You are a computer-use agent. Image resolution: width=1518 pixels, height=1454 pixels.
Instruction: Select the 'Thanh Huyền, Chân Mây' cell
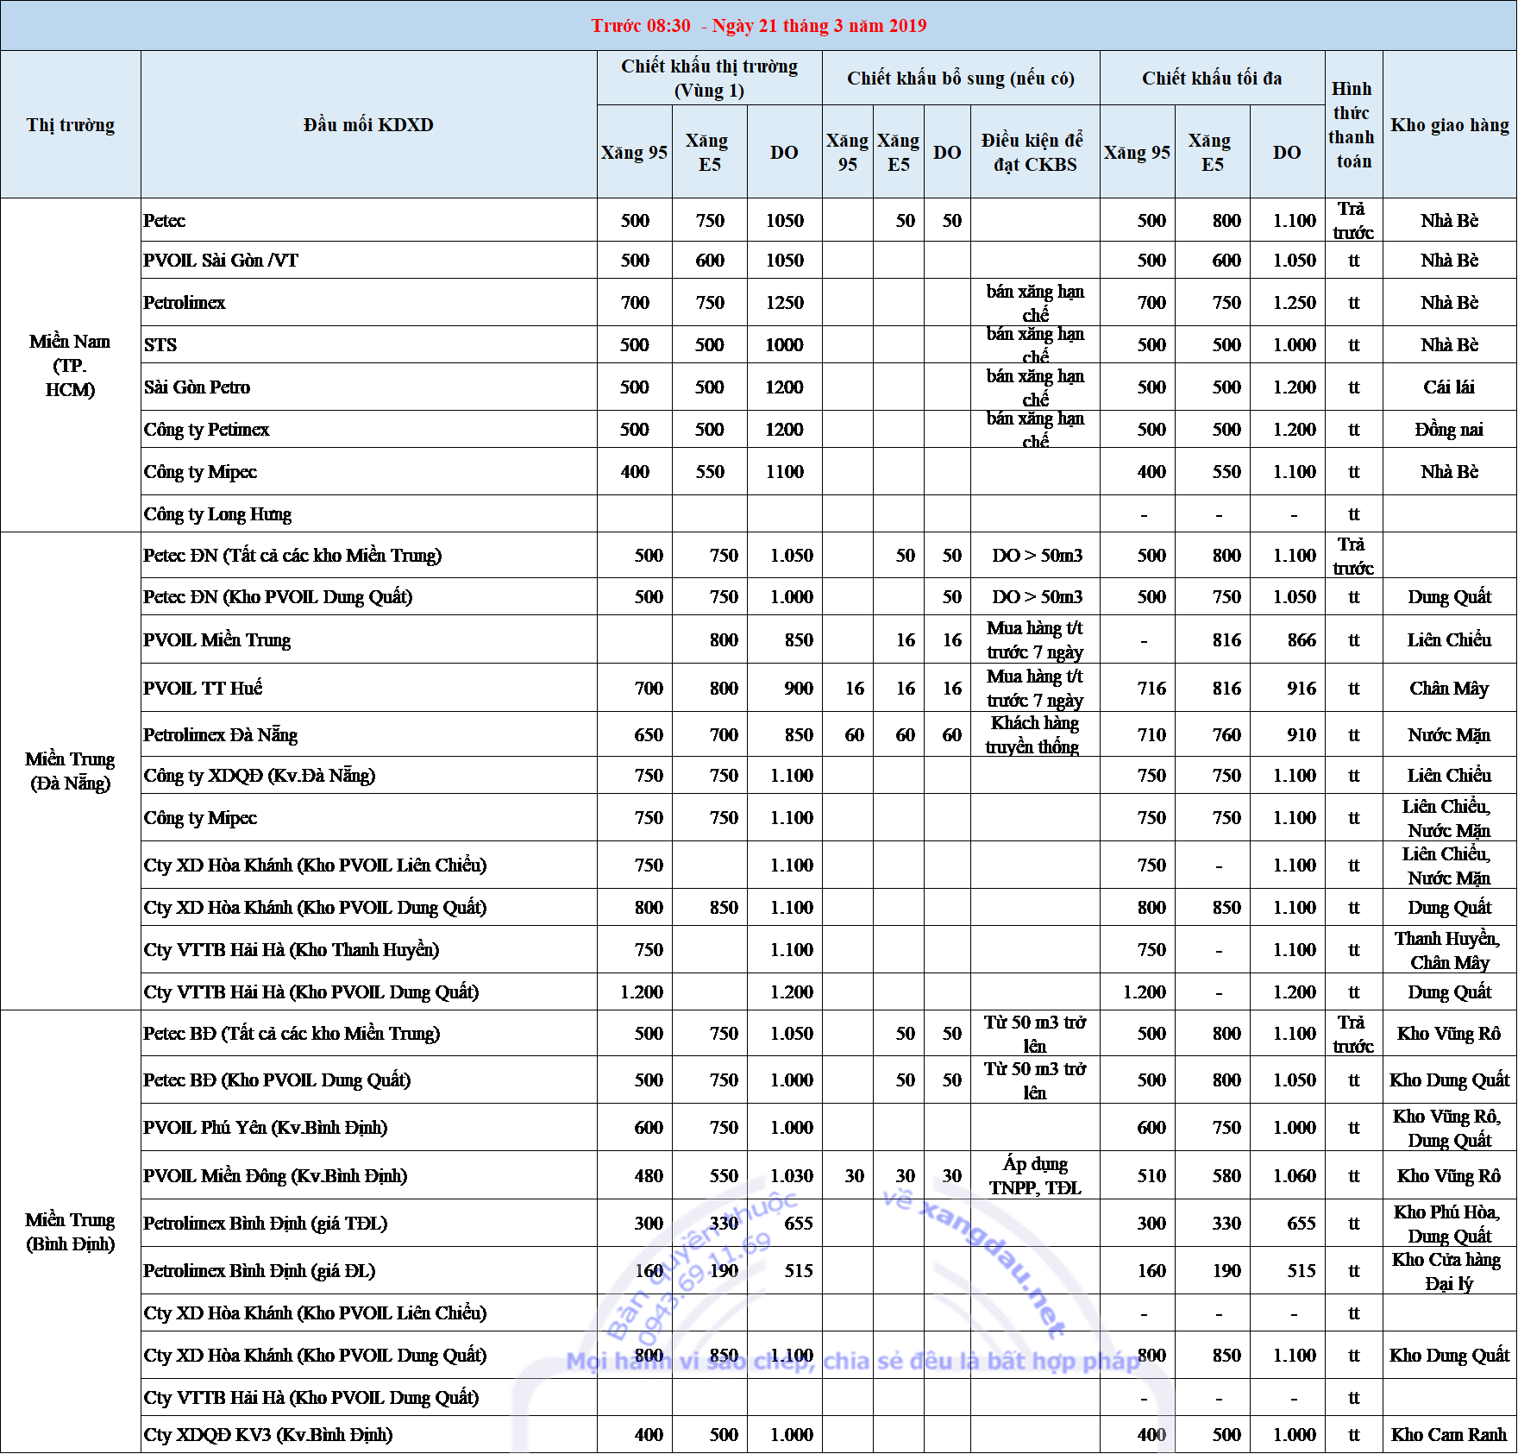click(x=1449, y=949)
